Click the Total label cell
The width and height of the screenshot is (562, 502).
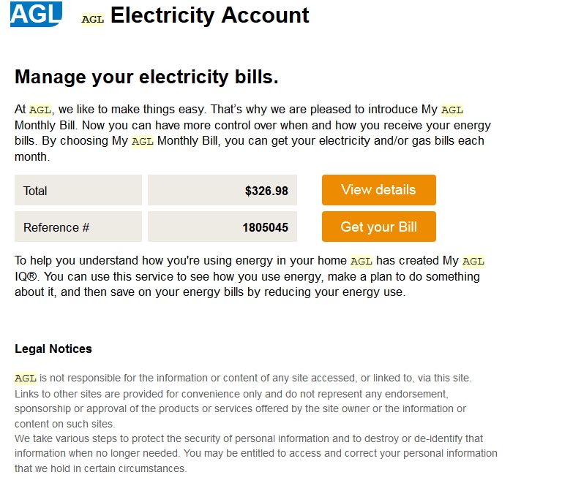coord(78,191)
